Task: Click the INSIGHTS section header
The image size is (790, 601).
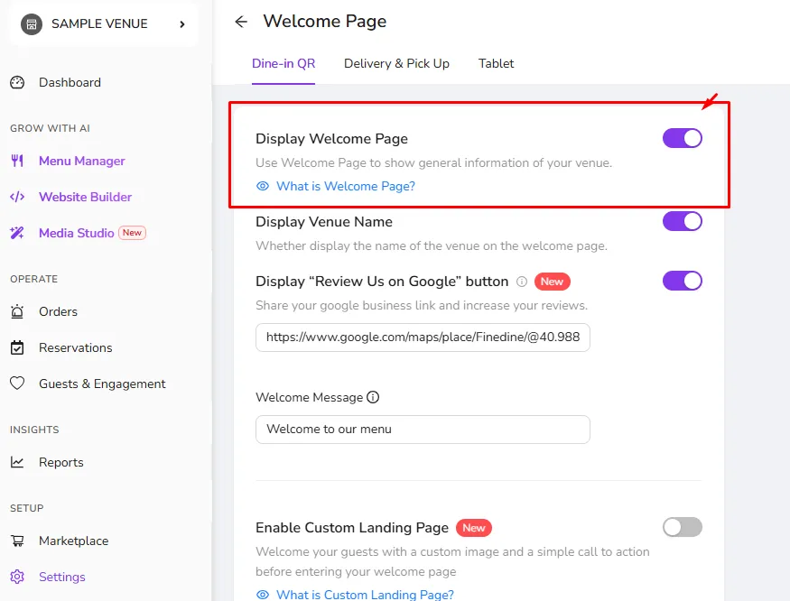Action: pos(34,430)
